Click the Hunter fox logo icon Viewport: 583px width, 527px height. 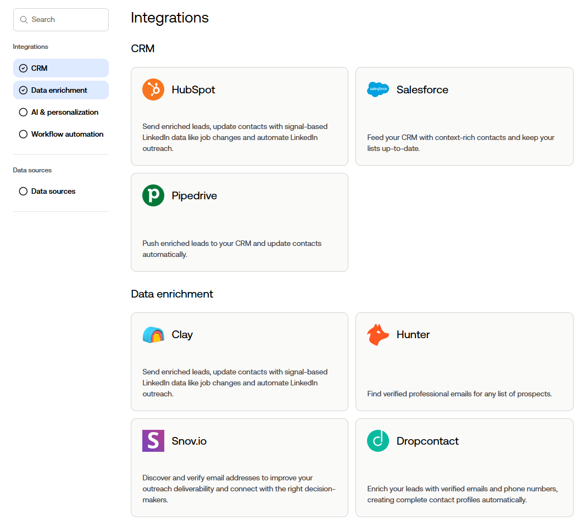pos(377,335)
